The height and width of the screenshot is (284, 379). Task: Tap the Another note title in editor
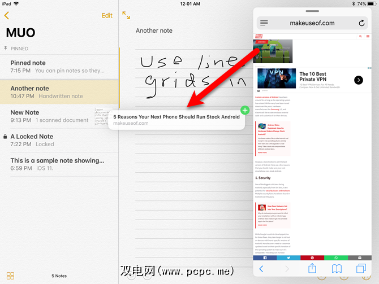click(x=154, y=30)
